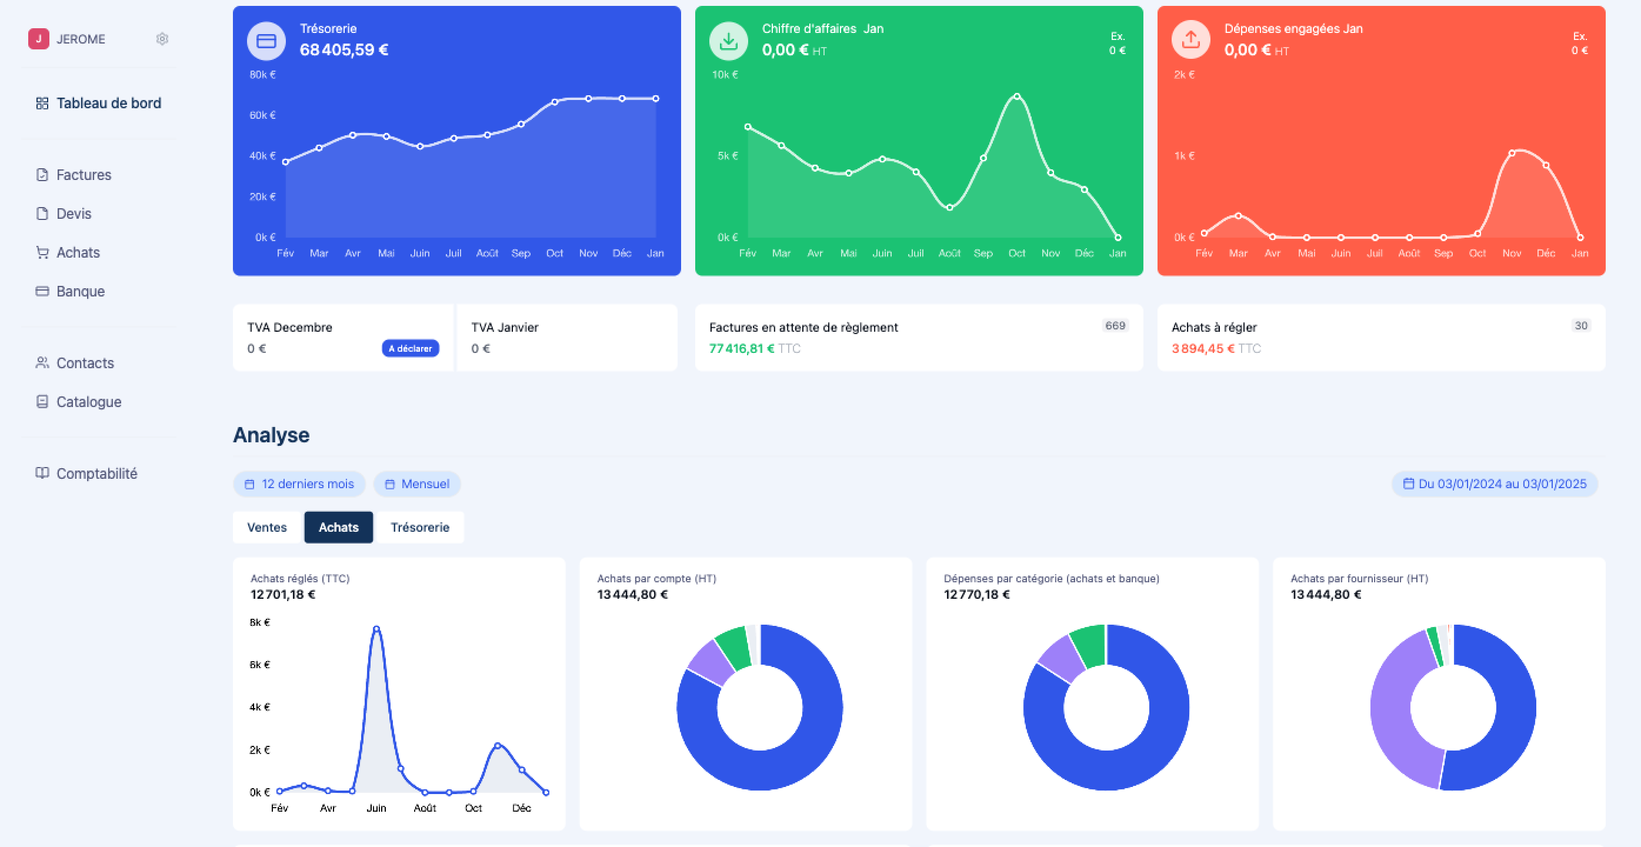1641x847 pixels.
Task: Click the Nov peak on Dépenses engagées chart
Action: tap(1512, 153)
